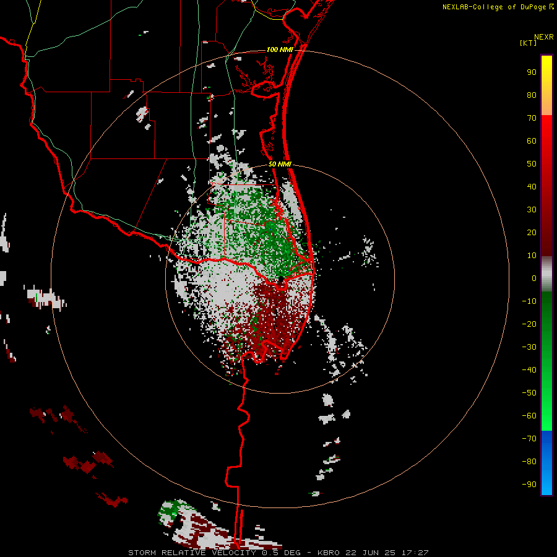Click the -50 value on the velocity scale

[x=529, y=393]
